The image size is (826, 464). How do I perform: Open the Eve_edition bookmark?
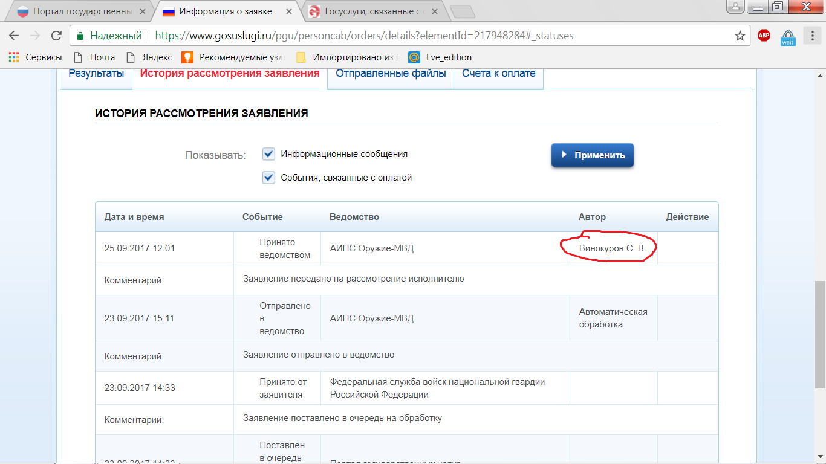point(440,57)
